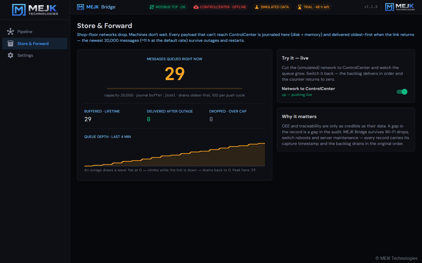Click the SIMULATED DATA badge

[x=272, y=7]
